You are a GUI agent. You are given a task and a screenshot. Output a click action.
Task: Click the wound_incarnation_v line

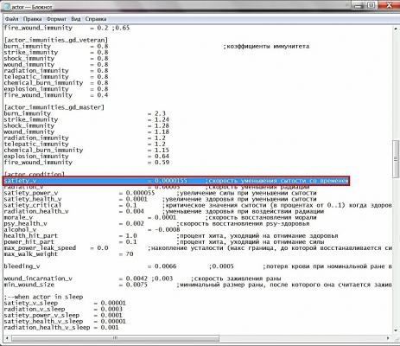143,279
